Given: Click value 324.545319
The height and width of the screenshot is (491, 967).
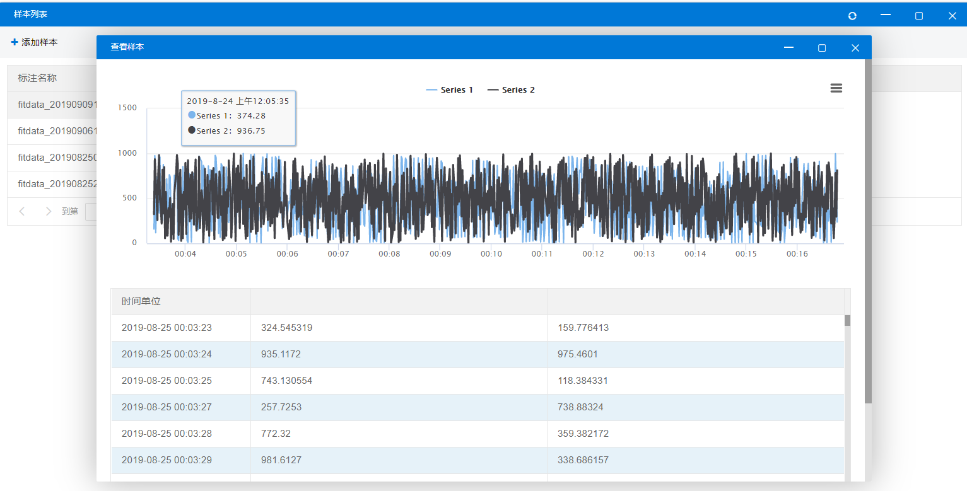Looking at the screenshot, I should 286,328.
